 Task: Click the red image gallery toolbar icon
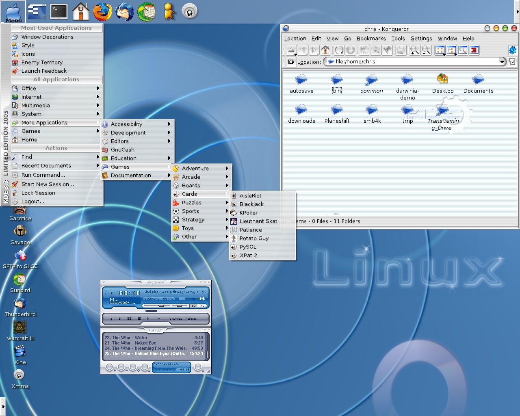click(474, 50)
